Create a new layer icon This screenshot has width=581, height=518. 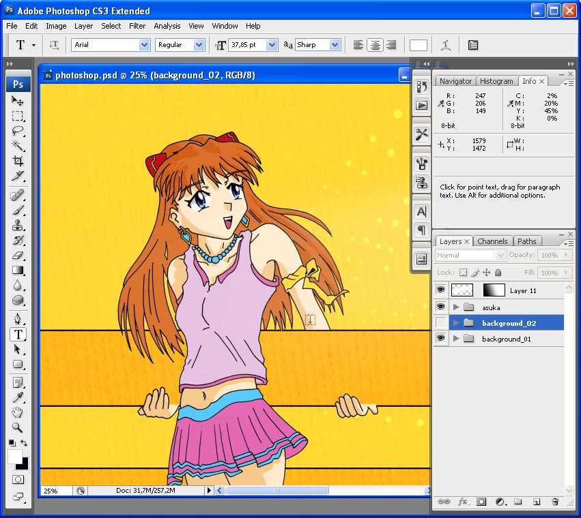[536, 502]
